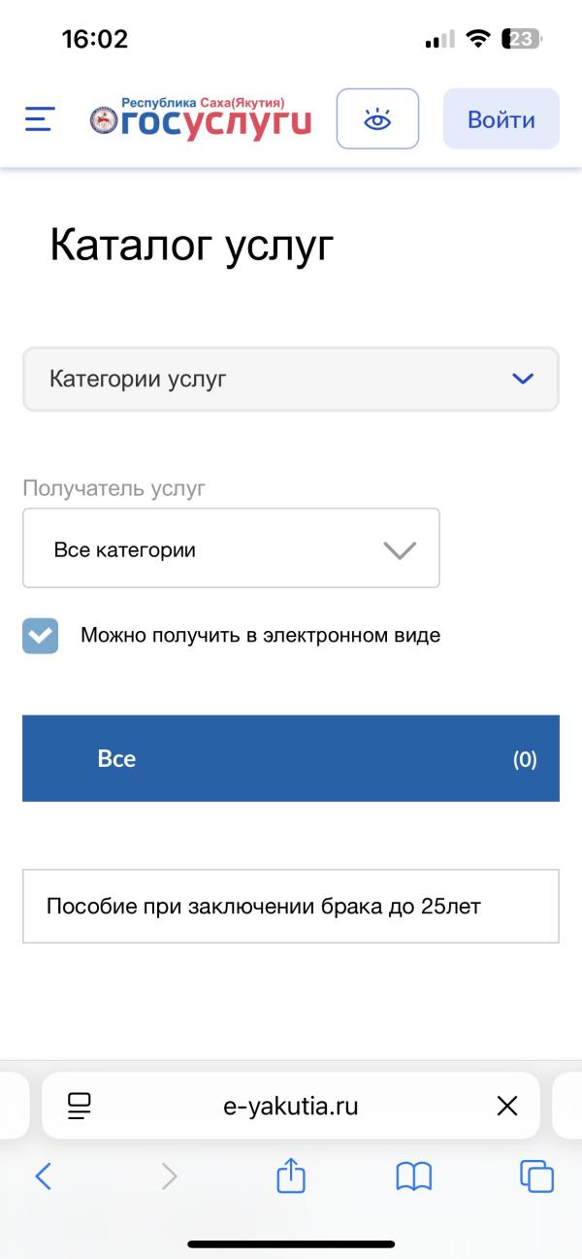Enable the visually impaired eye mode
This screenshot has height=1259, width=582.
(x=377, y=118)
